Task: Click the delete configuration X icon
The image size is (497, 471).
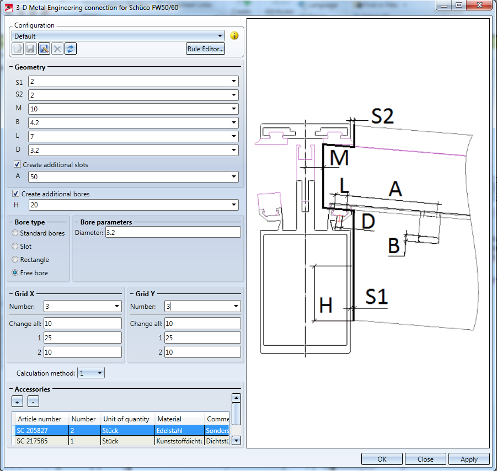Action: tap(57, 49)
